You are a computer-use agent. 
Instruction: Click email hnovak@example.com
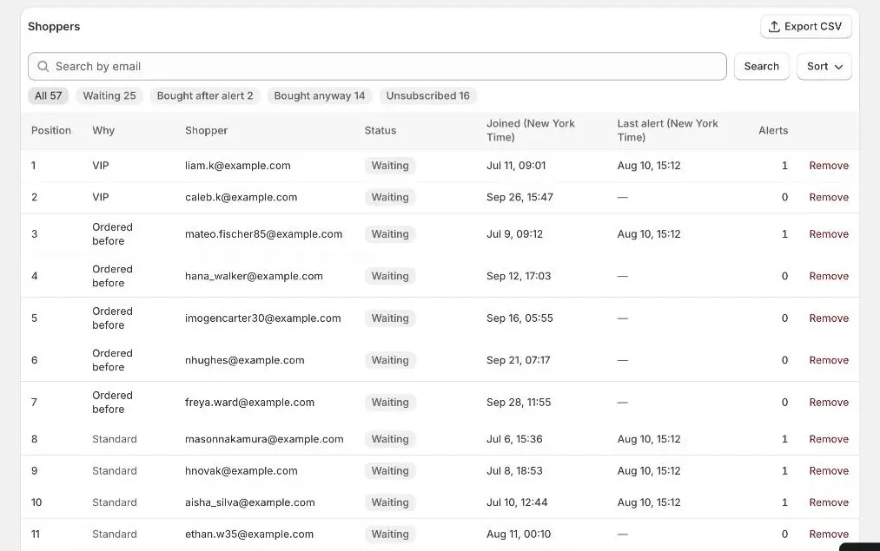[242, 471]
